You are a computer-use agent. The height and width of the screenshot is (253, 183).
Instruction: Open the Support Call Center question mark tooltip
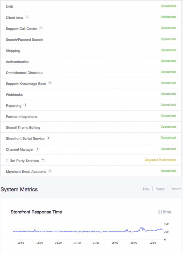click(41, 28)
